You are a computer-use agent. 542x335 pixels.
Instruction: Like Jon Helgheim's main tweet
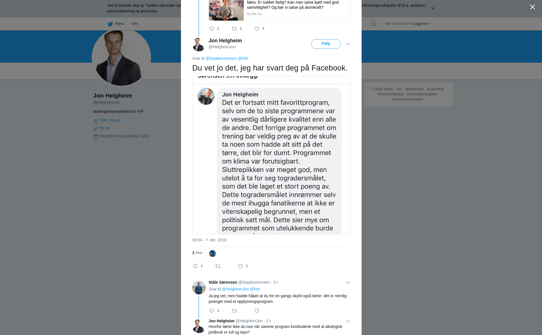click(x=241, y=266)
